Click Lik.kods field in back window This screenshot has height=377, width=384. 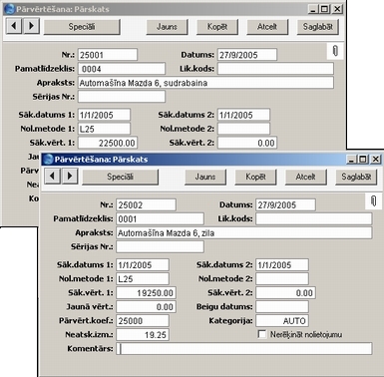tap(275, 69)
